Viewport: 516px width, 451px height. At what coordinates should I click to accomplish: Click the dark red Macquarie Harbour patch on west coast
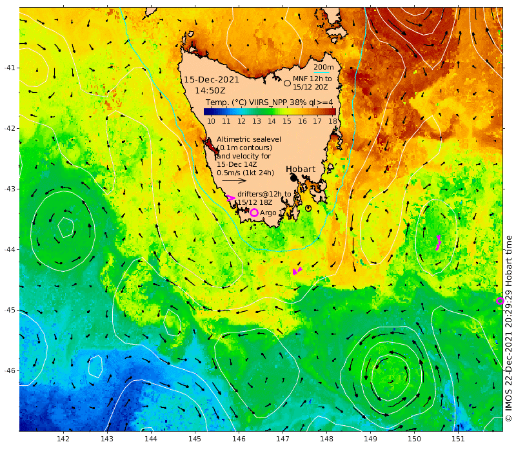pos(211,146)
